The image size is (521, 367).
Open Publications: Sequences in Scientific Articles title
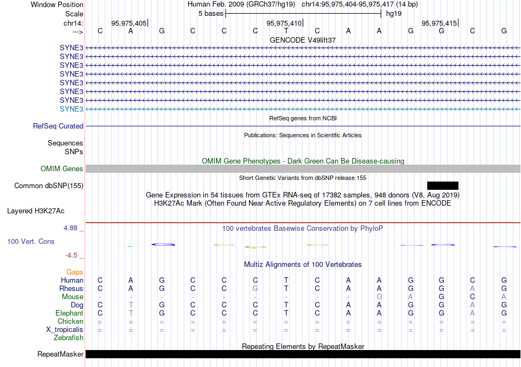[x=303, y=135]
